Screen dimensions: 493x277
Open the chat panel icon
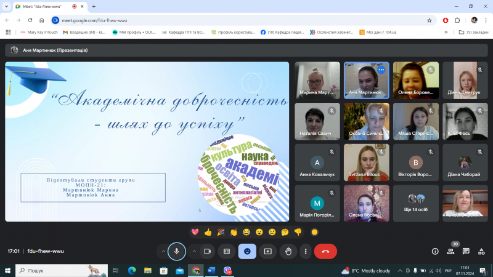click(466, 251)
